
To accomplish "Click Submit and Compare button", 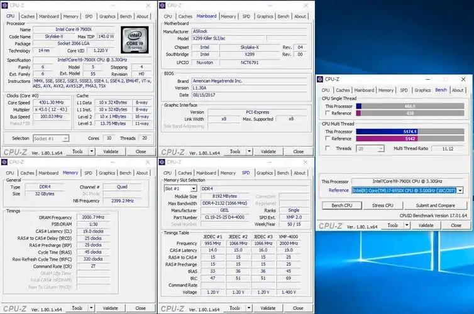I will pyautogui.click(x=435, y=205).
